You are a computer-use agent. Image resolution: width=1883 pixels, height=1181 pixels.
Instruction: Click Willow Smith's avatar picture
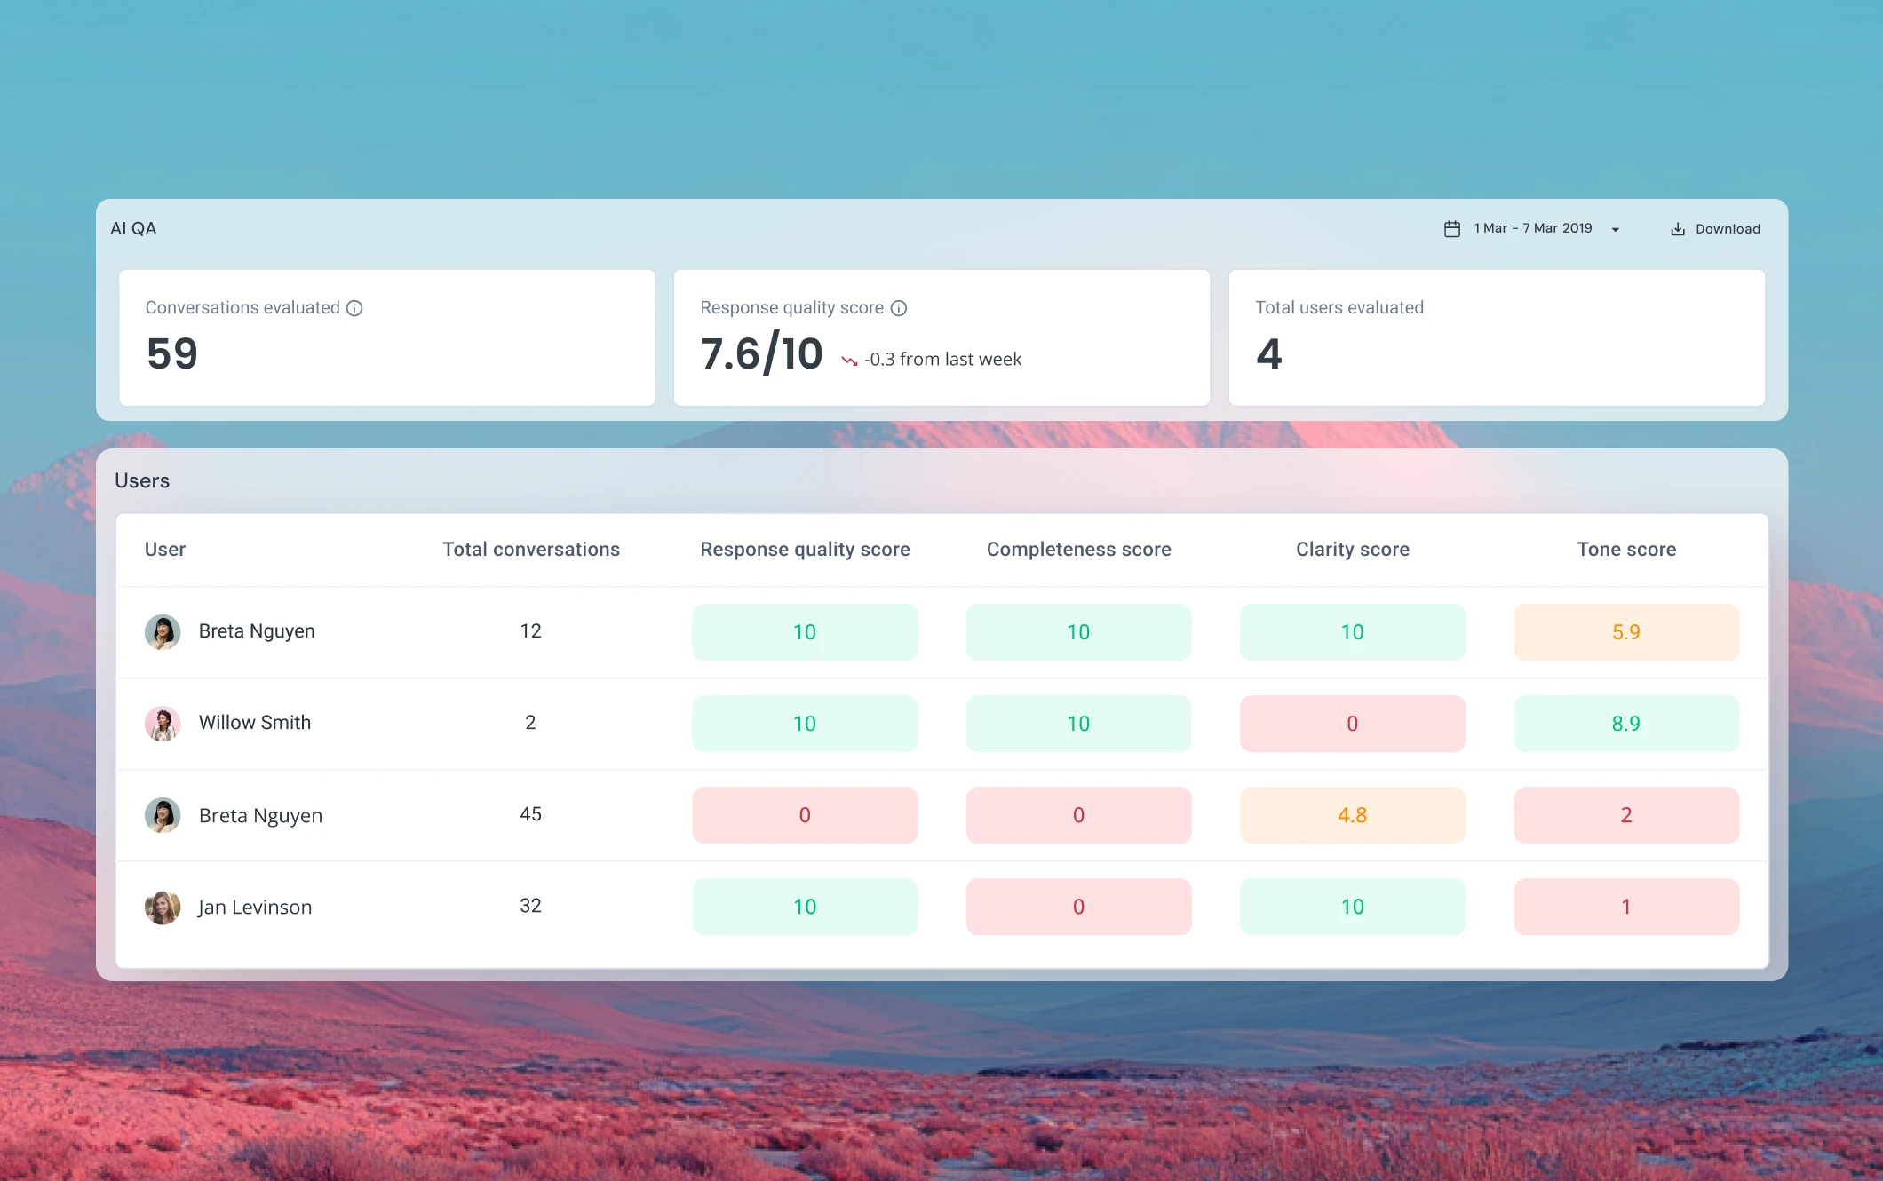pyautogui.click(x=163, y=724)
